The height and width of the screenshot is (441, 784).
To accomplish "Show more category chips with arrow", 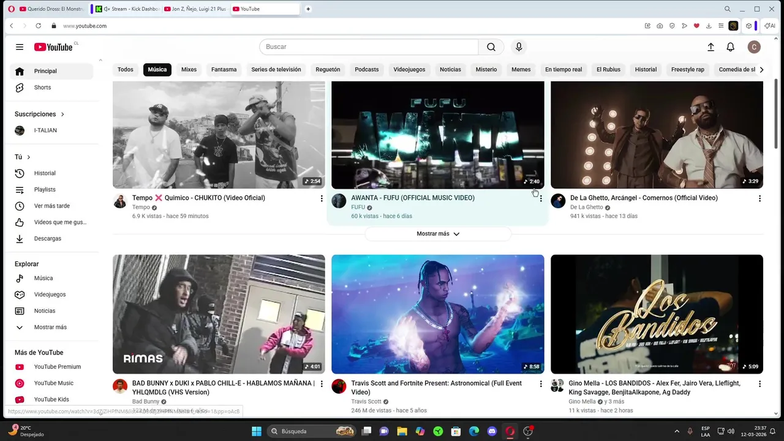I will (761, 70).
